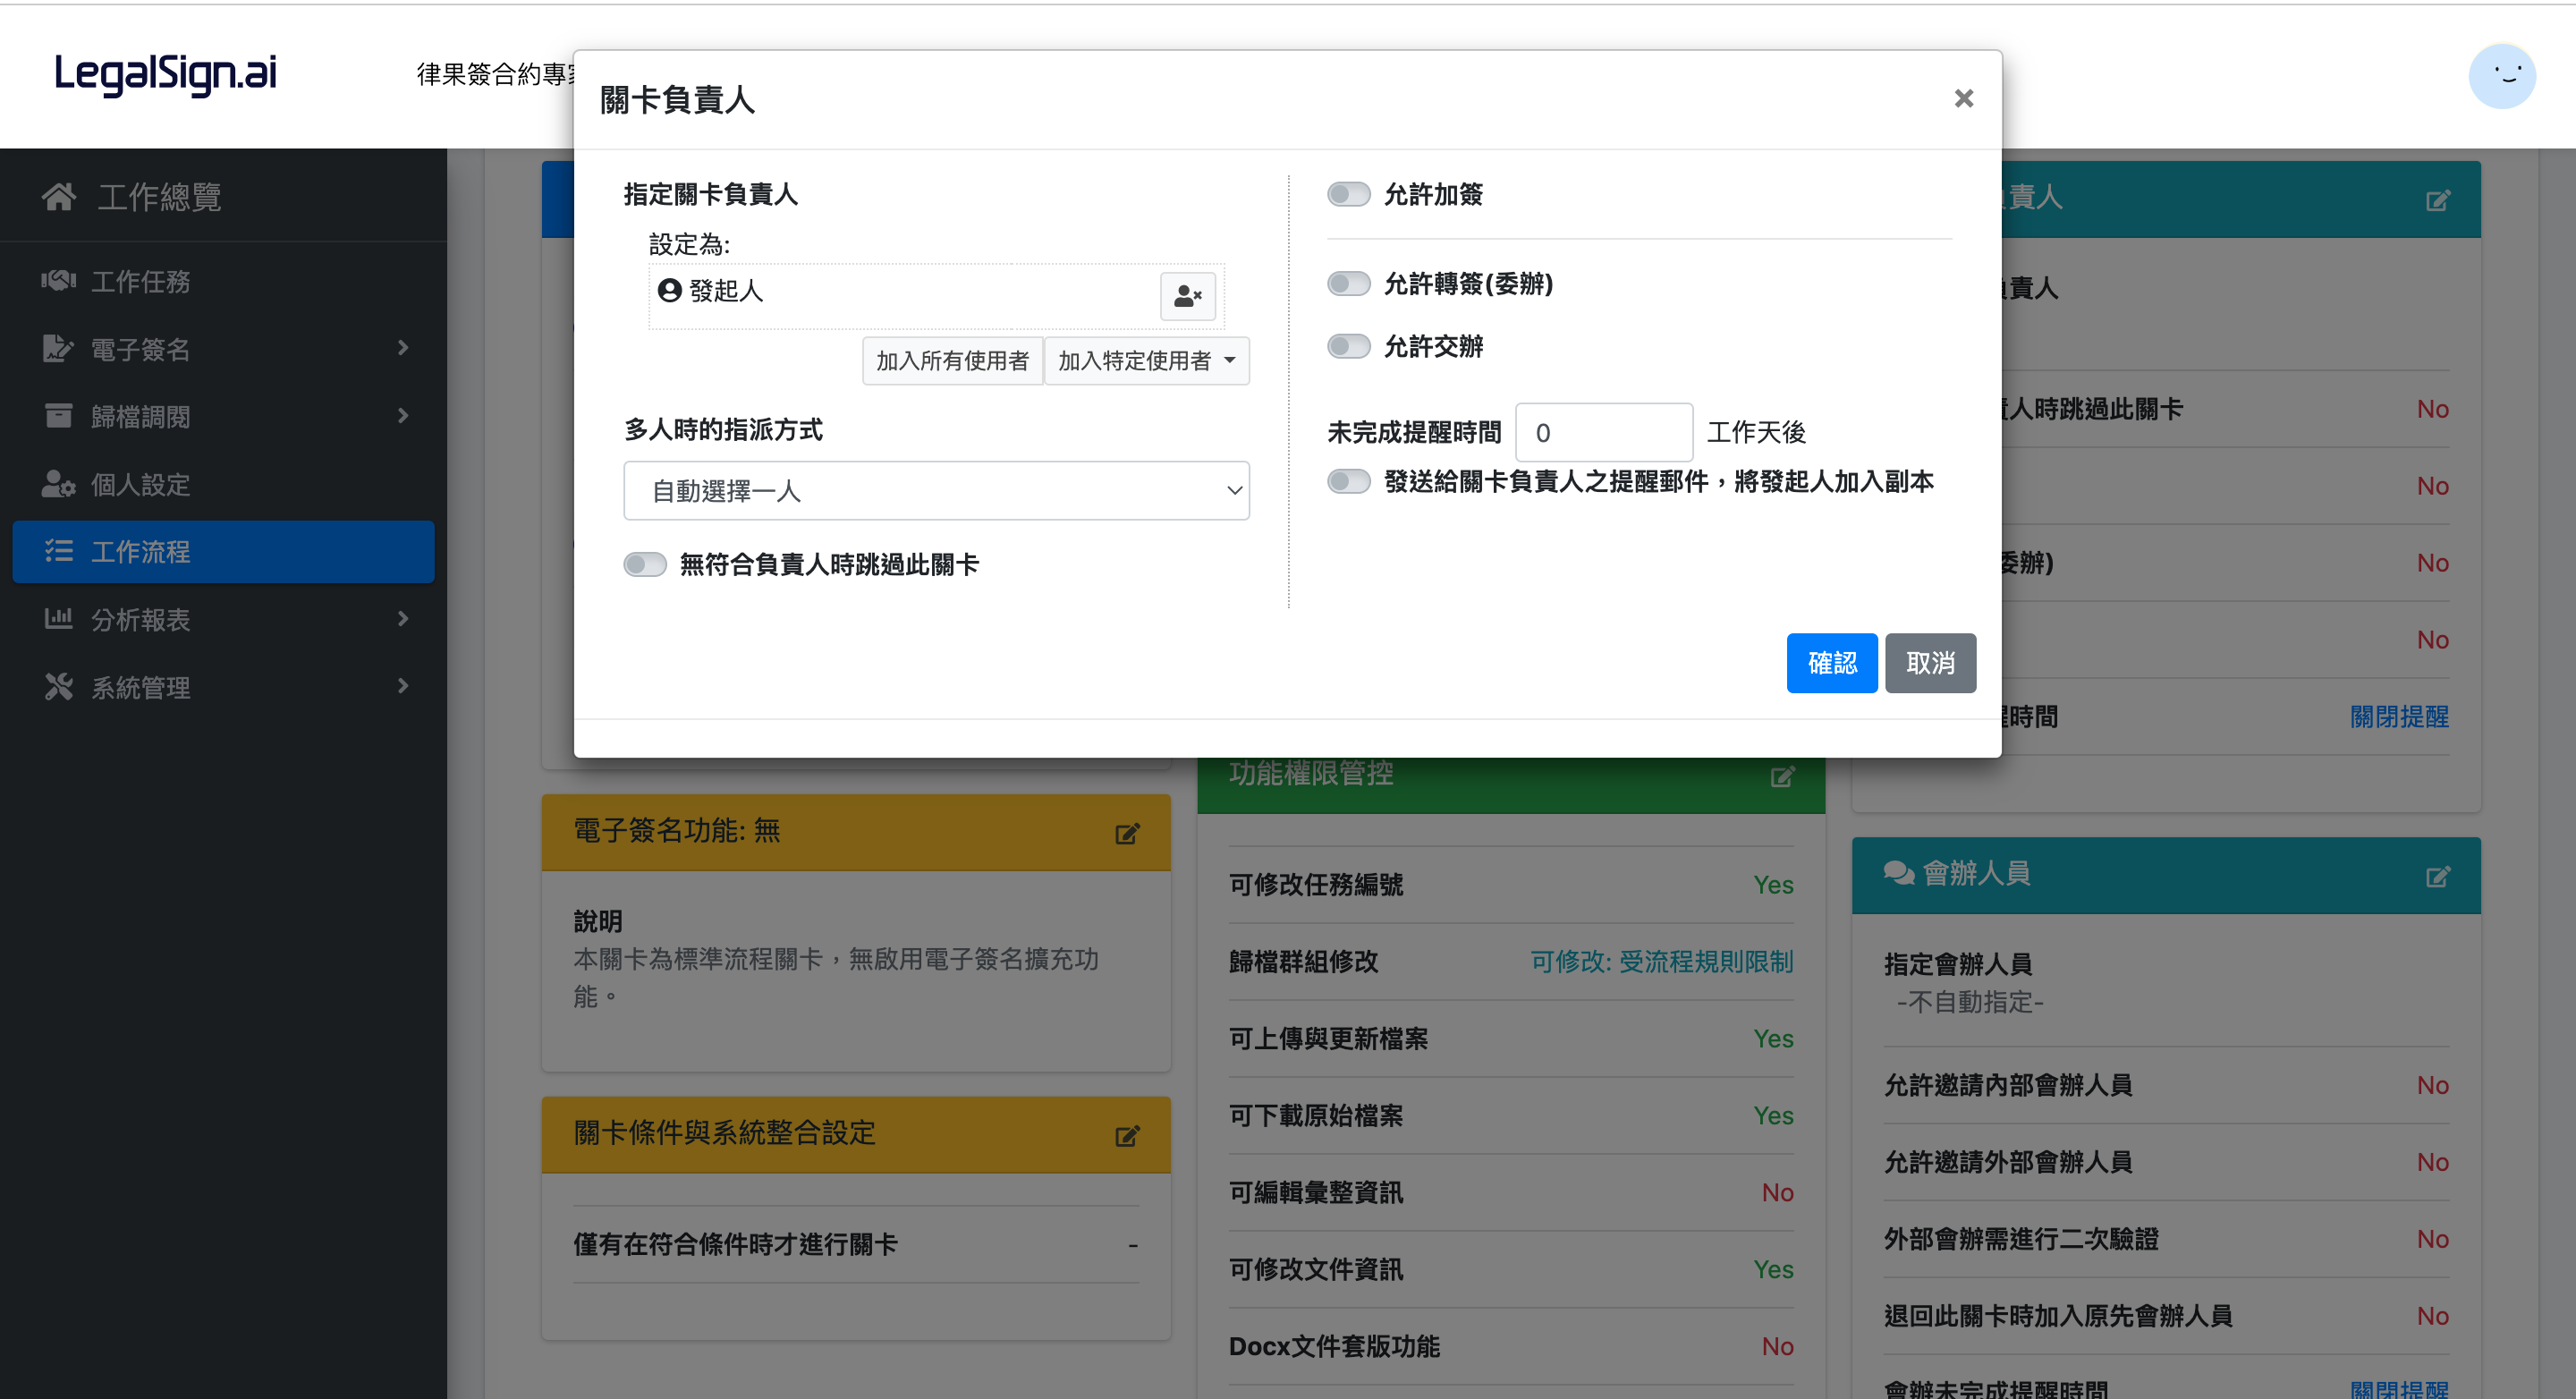Click the 發起人 assignee entry box
The width and height of the screenshot is (2576, 1399).
(936, 296)
